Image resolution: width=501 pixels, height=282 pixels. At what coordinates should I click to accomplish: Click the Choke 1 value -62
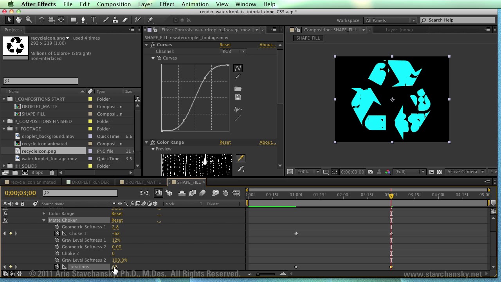point(115,233)
